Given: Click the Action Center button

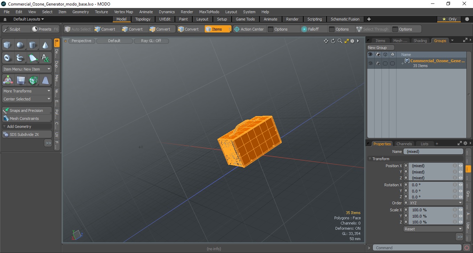Looking at the screenshot, I should 249,29.
